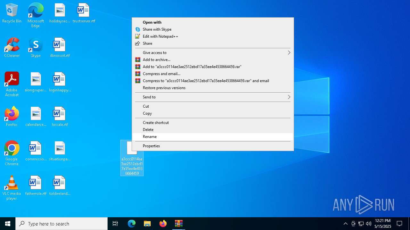Screen dimensions: 410x230
Task: Choose Edit with Notepad++
Action: point(213,36)
